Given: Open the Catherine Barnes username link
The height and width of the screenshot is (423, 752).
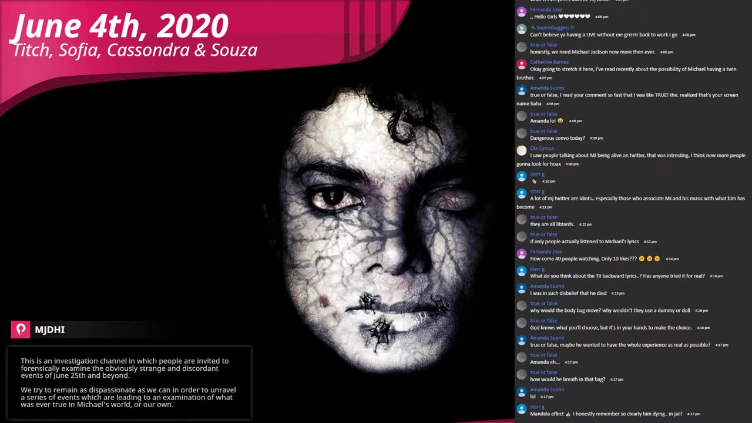Looking at the screenshot, I should click(549, 62).
